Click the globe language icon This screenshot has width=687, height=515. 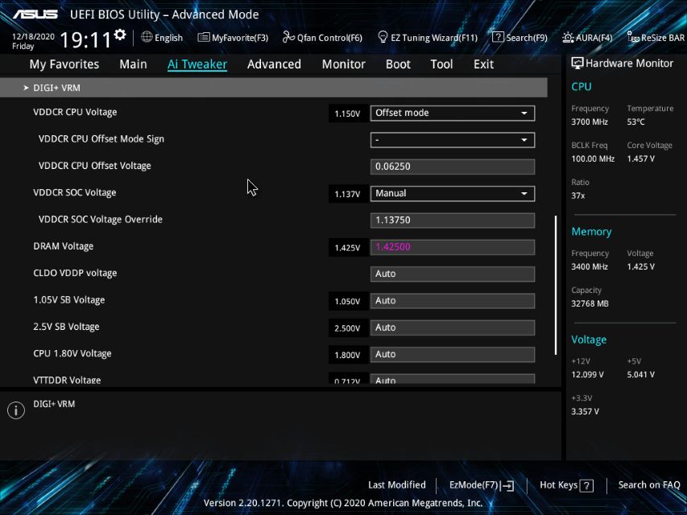click(x=147, y=37)
